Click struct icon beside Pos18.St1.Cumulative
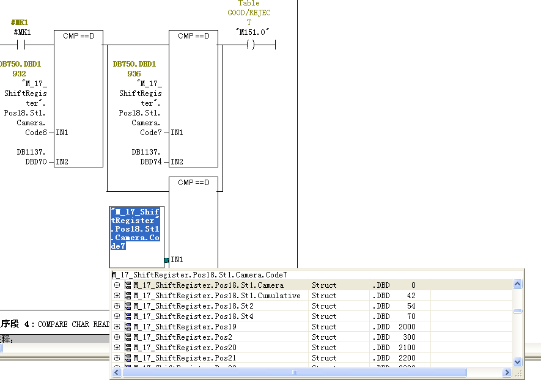 [128, 296]
